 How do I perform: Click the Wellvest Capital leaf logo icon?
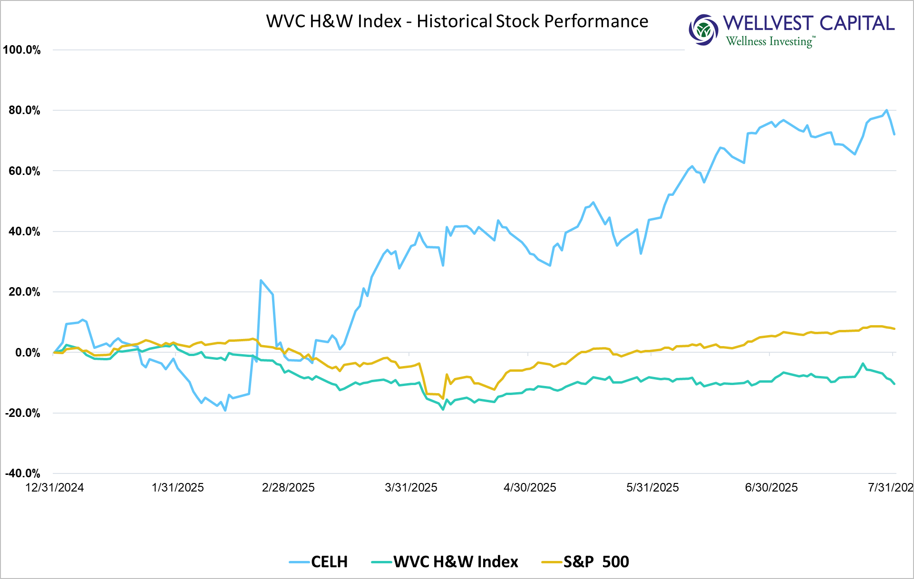[703, 30]
